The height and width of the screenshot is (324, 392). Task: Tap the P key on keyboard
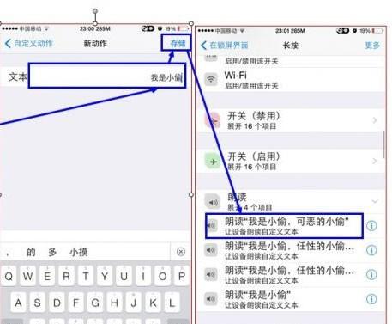(182, 276)
